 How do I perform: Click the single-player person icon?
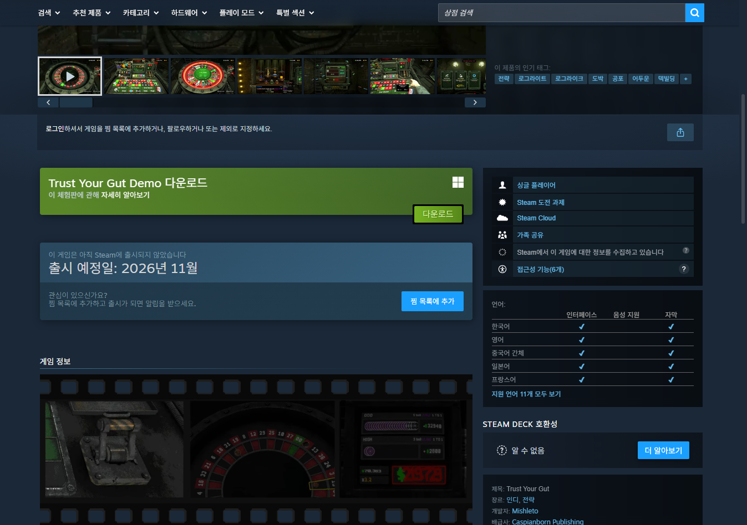click(x=502, y=185)
